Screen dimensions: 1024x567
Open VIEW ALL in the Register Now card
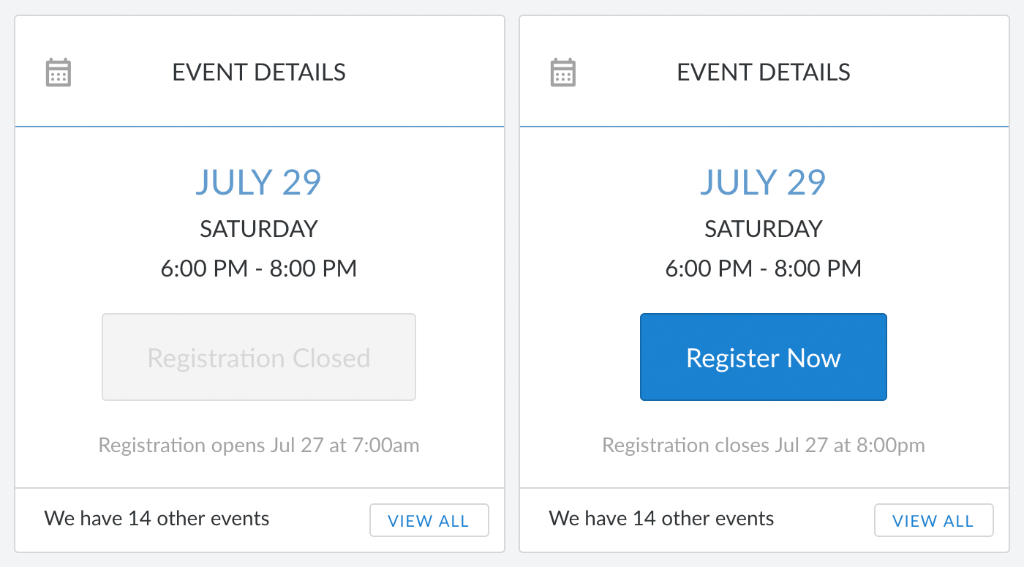[933, 521]
